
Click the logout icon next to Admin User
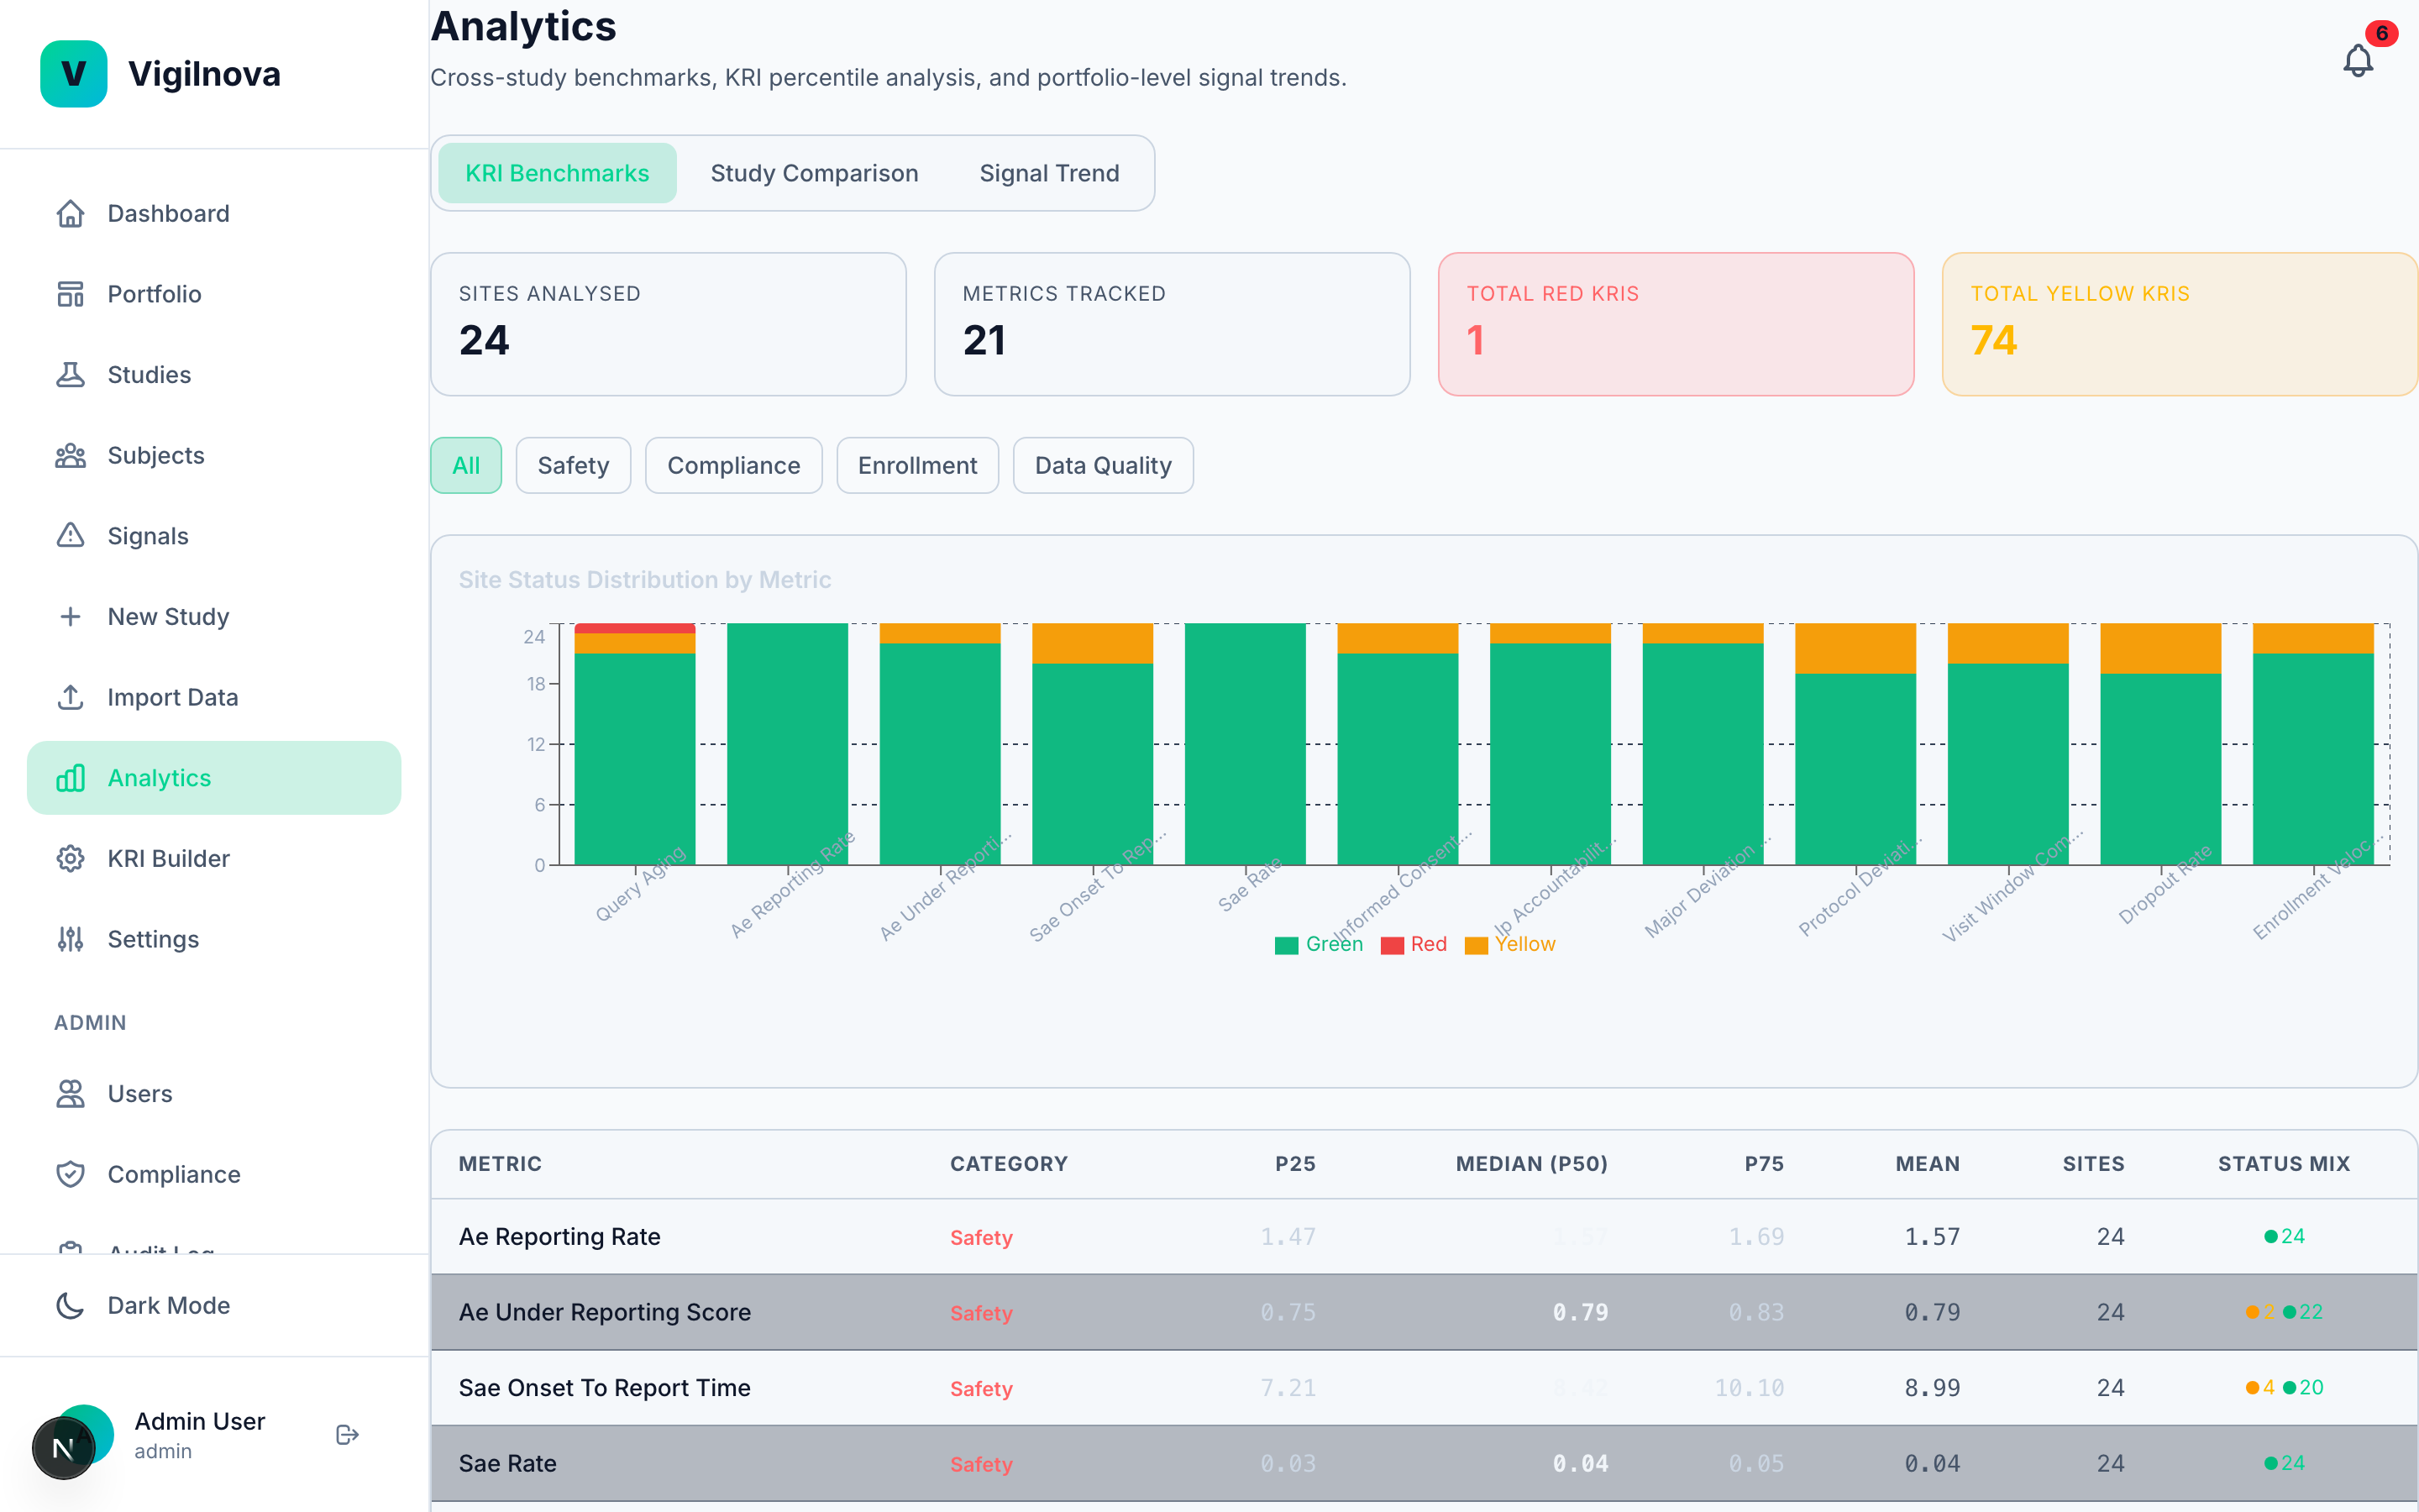pyautogui.click(x=346, y=1434)
